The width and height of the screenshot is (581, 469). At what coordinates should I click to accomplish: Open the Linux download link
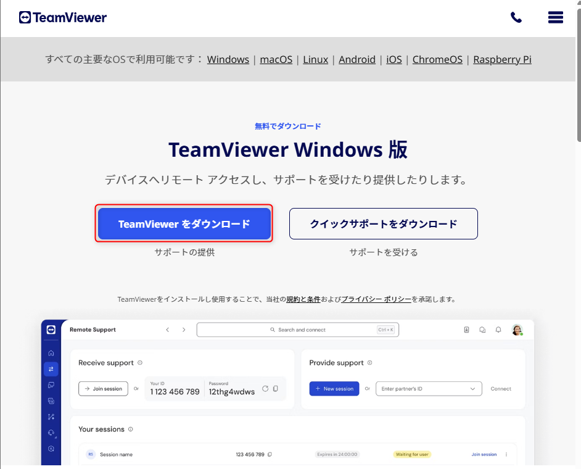[x=315, y=59]
